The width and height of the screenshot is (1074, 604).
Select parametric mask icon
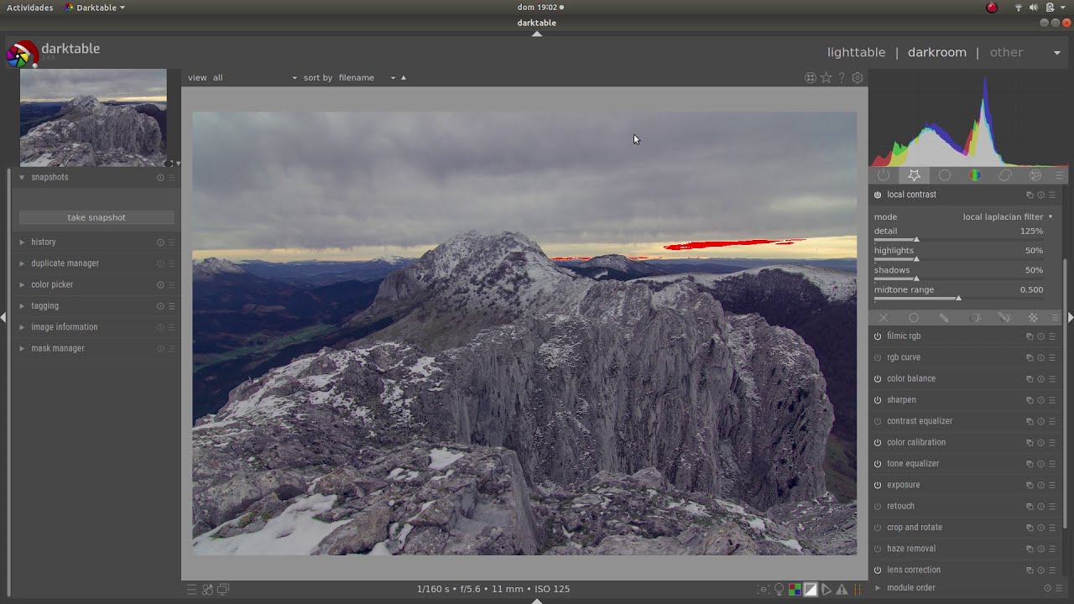coord(974,318)
